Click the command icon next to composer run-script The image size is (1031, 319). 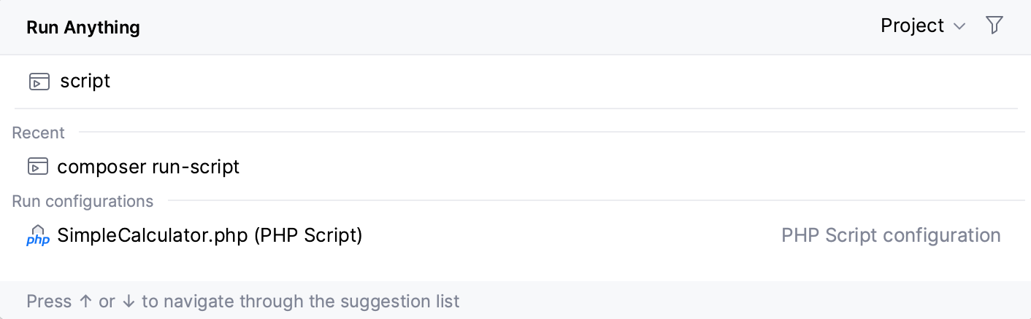pos(38,167)
